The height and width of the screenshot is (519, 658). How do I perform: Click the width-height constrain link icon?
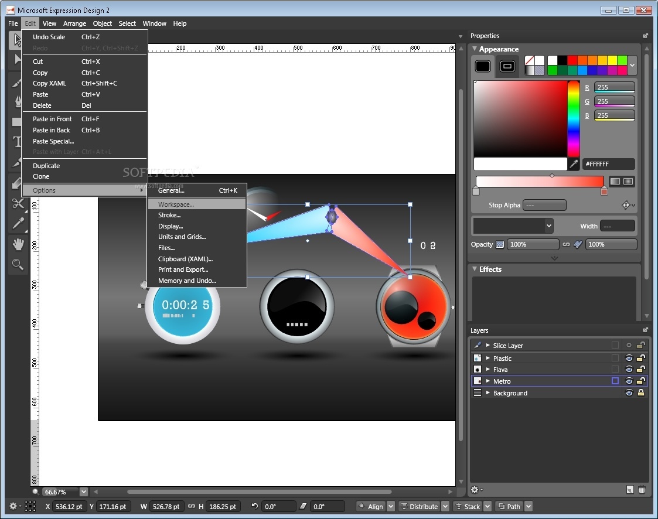[192, 506]
